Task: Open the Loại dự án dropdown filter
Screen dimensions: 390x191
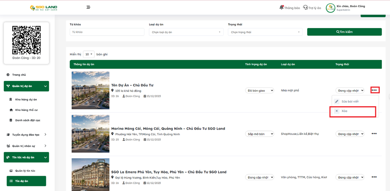Action: click(x=186, y=32)
